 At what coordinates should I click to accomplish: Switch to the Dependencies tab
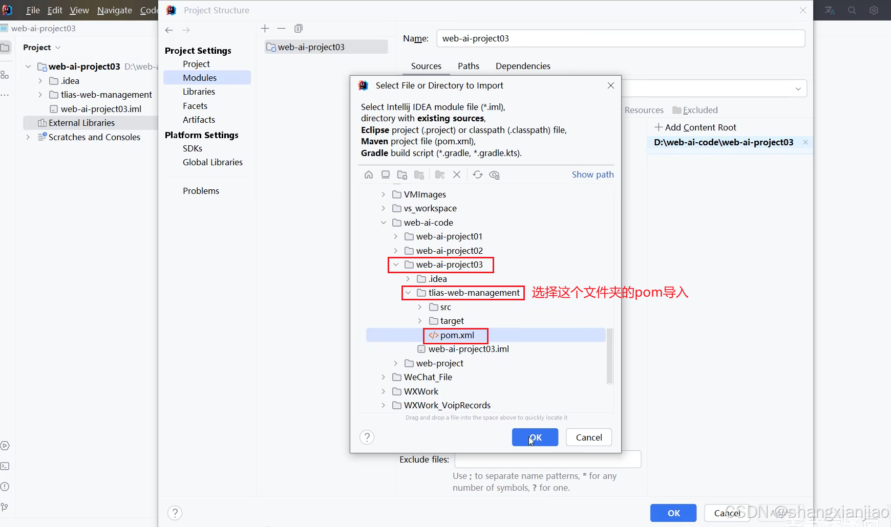[x=523, y=66]
